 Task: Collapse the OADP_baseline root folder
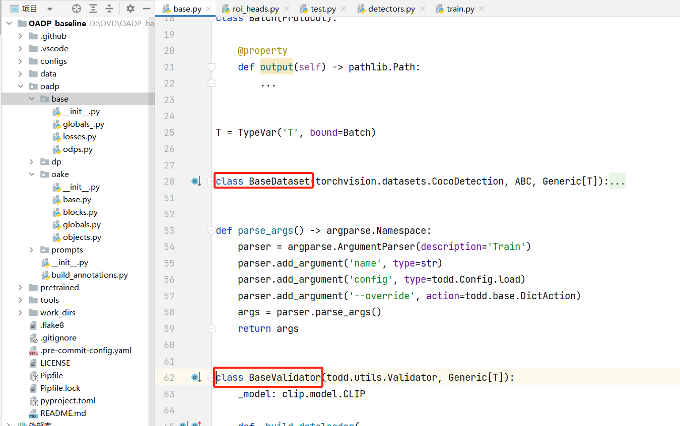[9, 24]
